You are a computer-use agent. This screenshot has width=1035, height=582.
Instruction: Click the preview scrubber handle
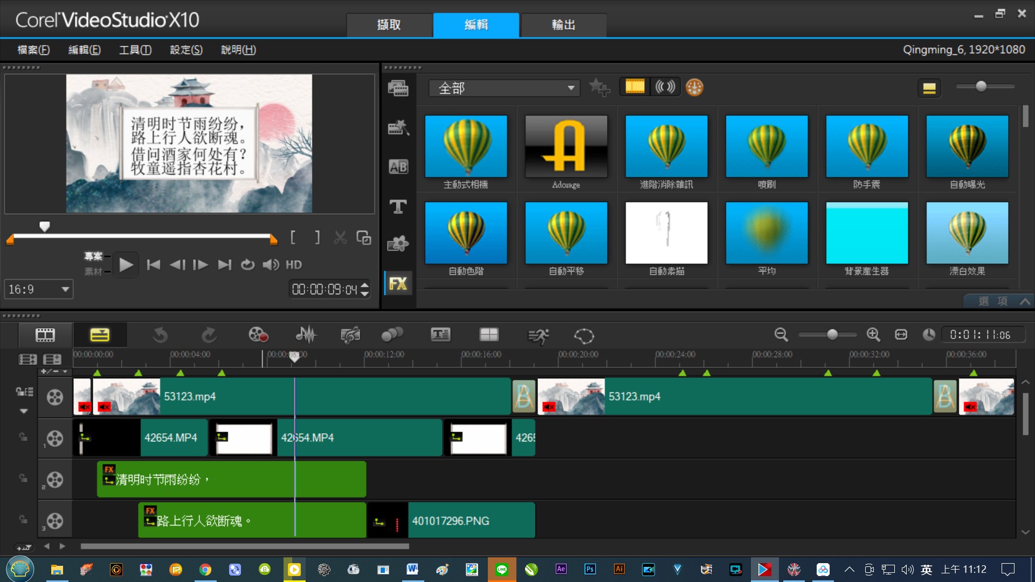[45, 226]
